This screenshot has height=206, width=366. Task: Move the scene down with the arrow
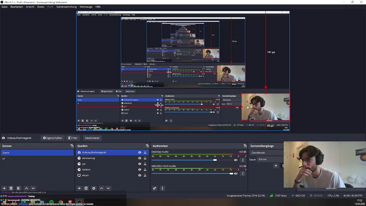point(33,188)
